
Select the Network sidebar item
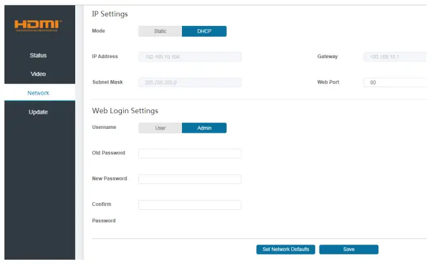pyautogui.click(x=38, y=93)
